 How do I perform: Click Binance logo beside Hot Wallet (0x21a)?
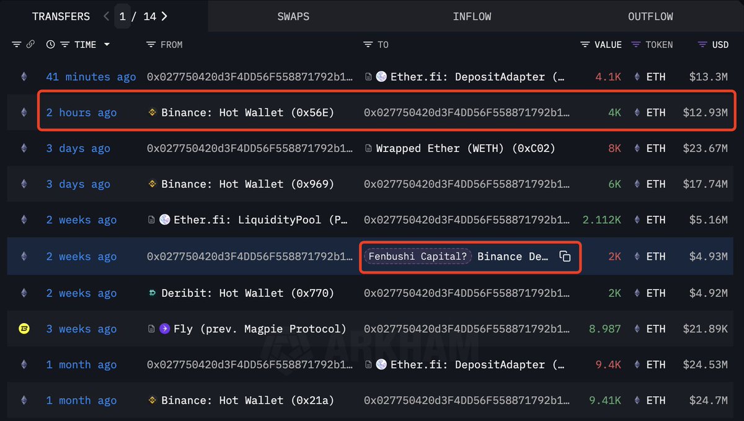pos(152,401)
